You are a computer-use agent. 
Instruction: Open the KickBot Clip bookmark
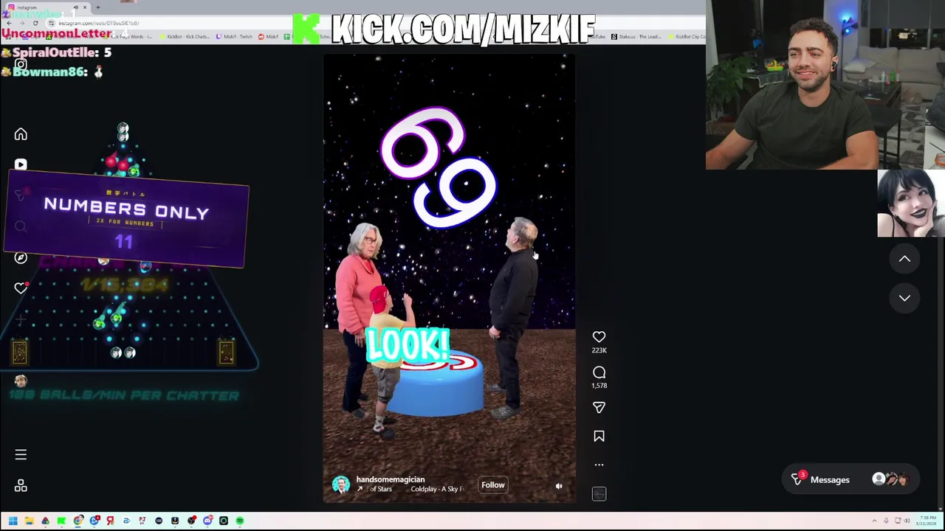point(687,36)
